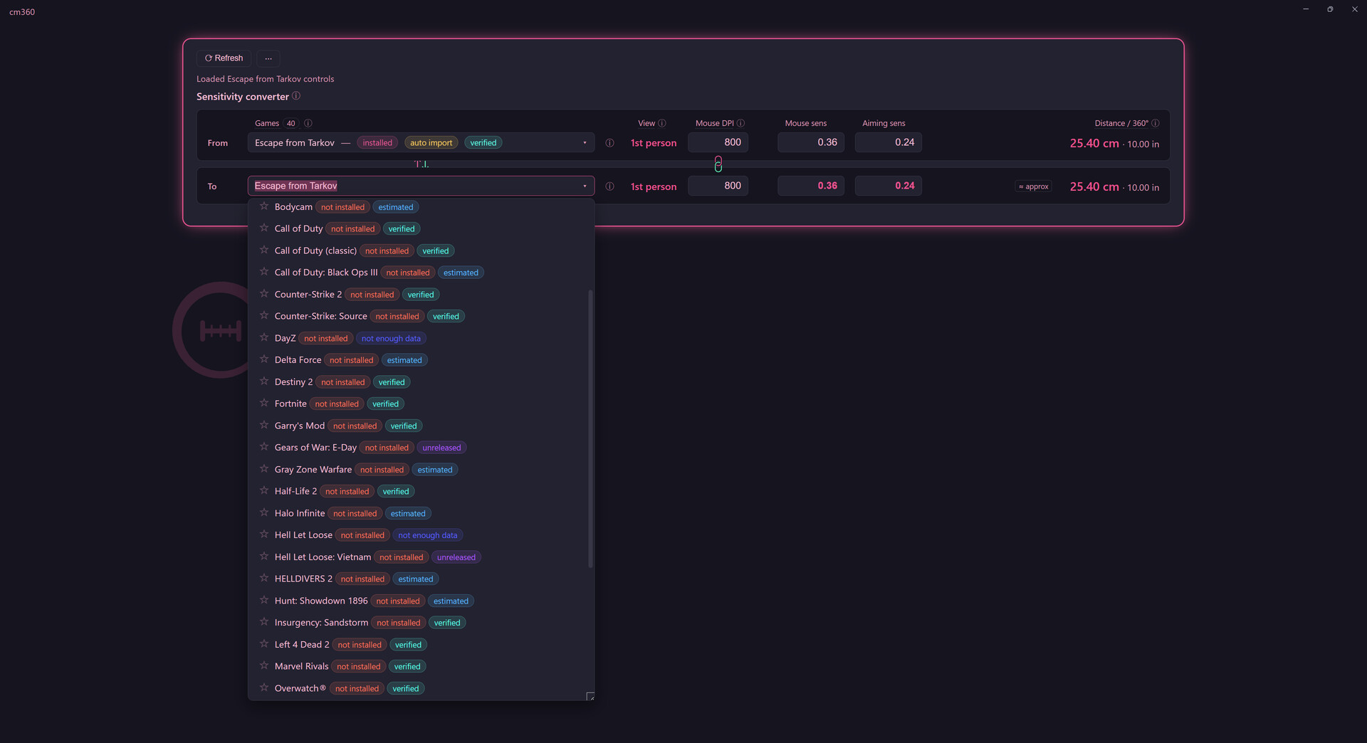Viewport: 1367px width, 743px height.
Task: Toggle the HELLDIVERS 2 favorite star
Action: [x=264, y=579]
